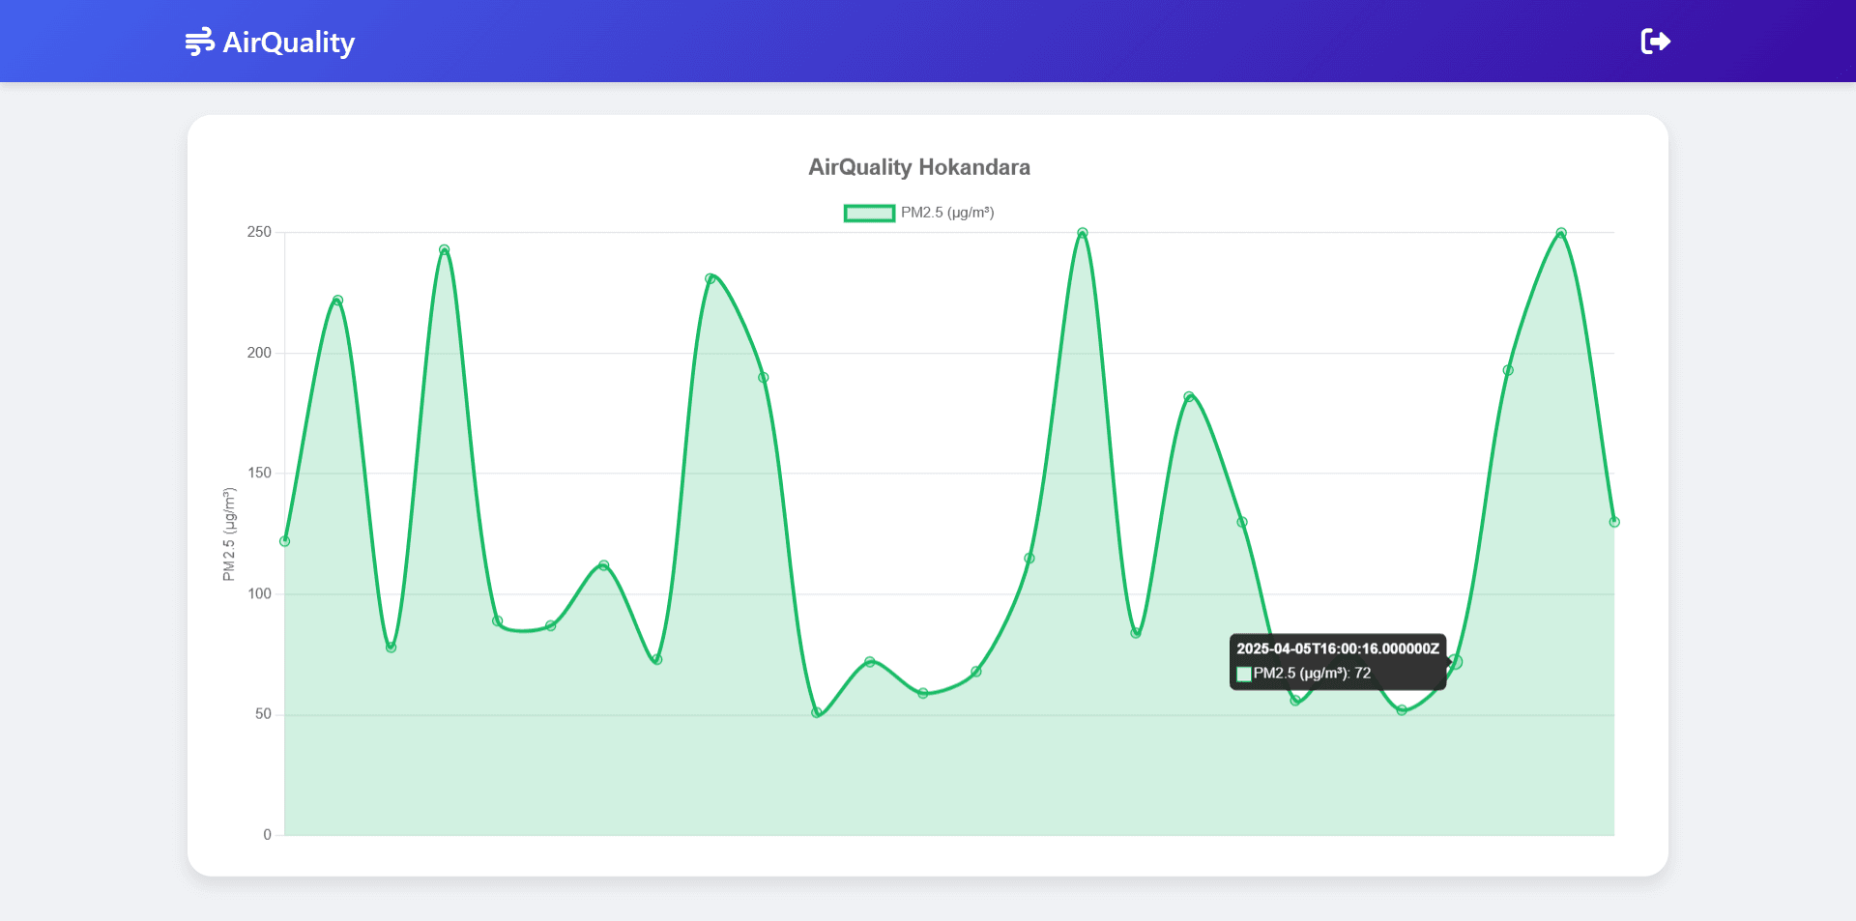Click the y-axis label 100
Image resolution: width=1856 pixels, height=921 pixels.
click(x=259, y=593)
